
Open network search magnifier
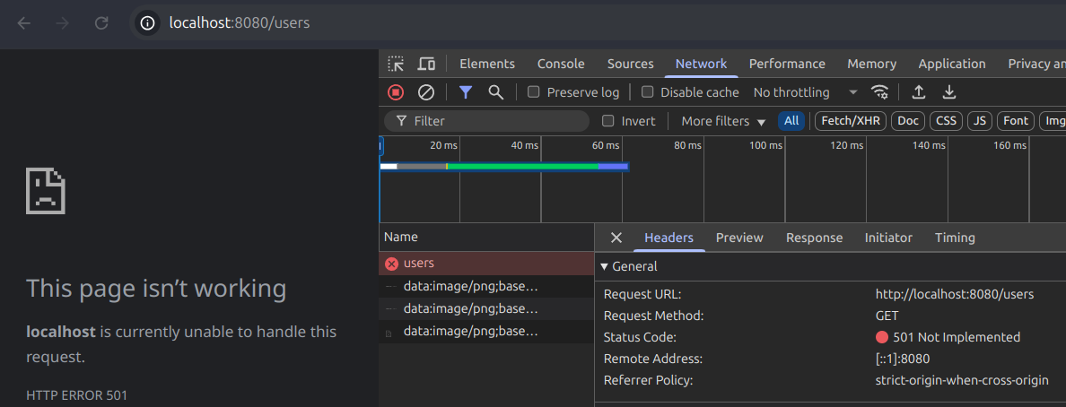pos(495,92)
